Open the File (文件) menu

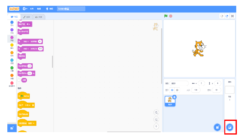pyautogui.click(x=32, y=9)
